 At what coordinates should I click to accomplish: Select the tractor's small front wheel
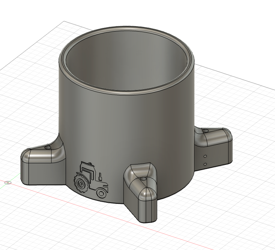[100, 193]
